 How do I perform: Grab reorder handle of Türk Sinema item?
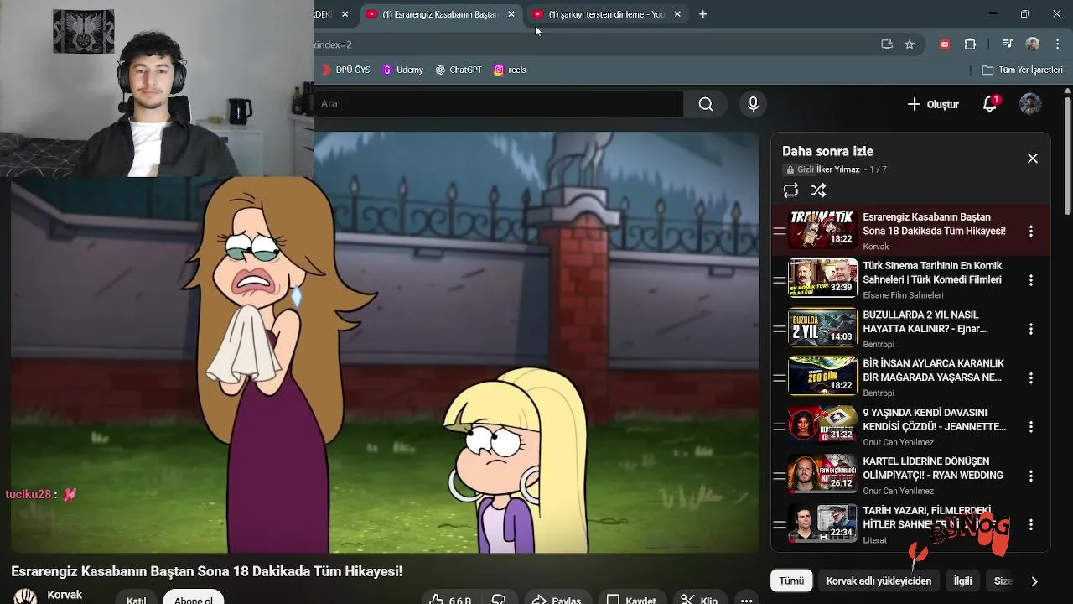tap(780, 279)
